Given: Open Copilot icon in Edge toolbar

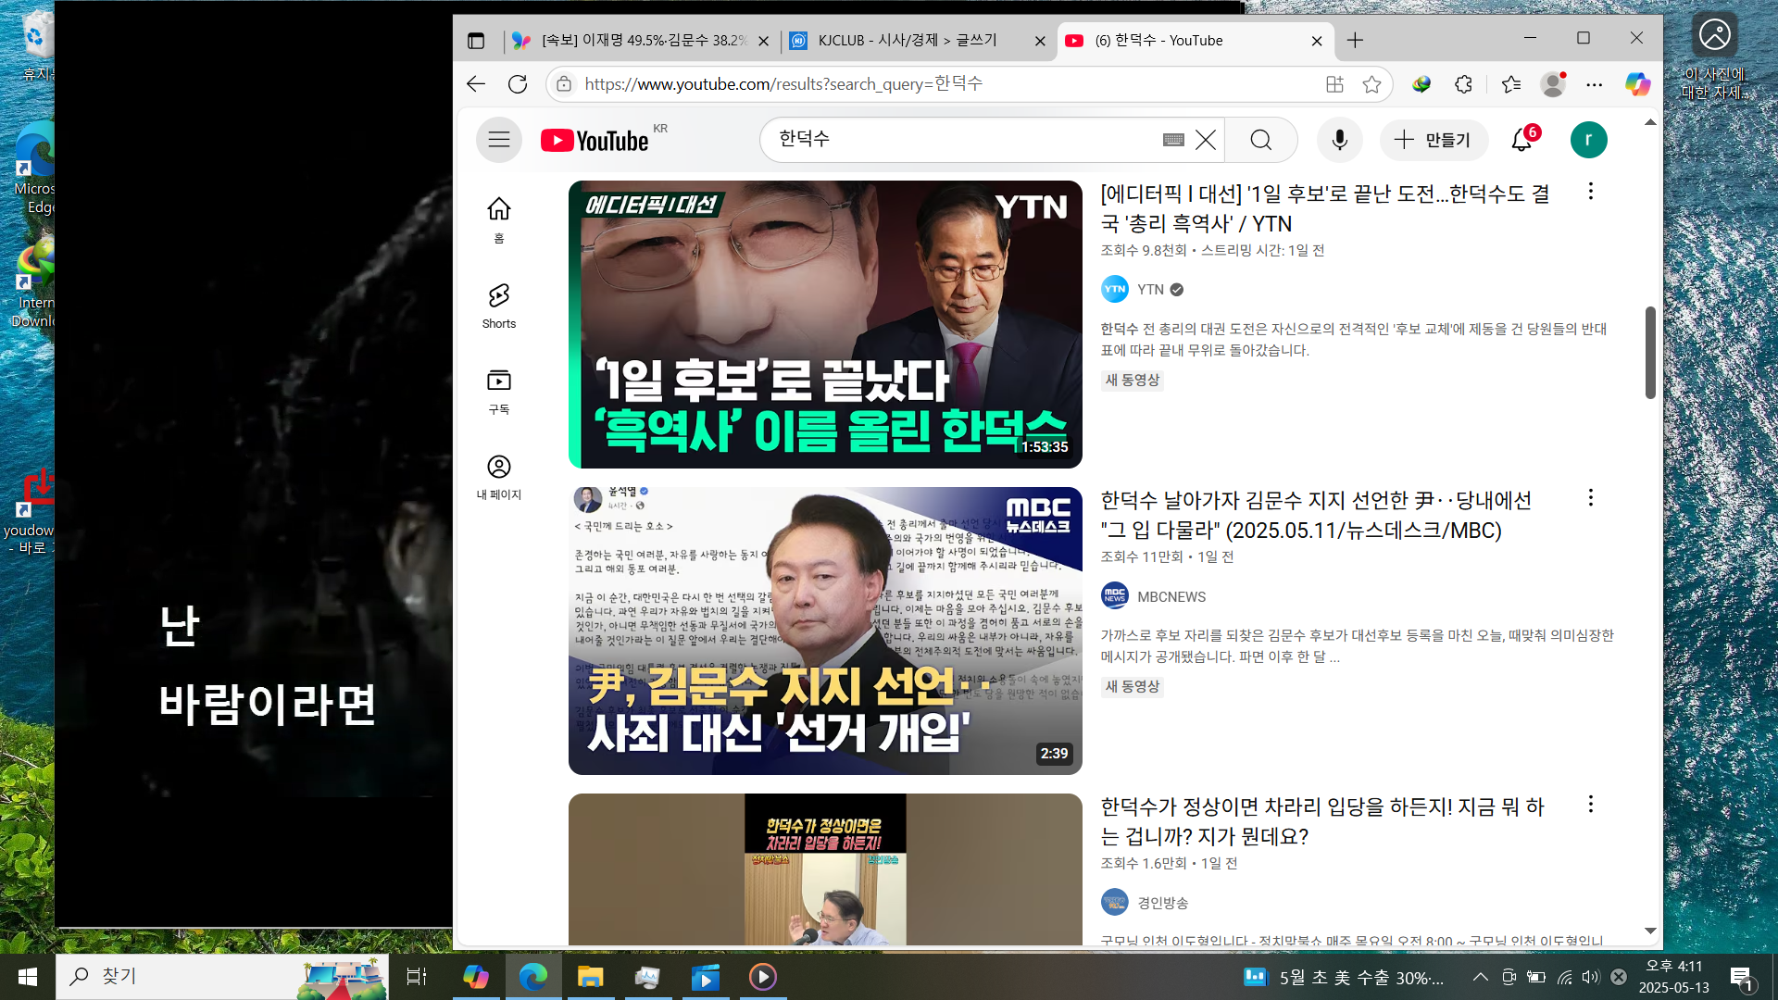Looking at the screenshot, I should (x=1637, y=84).
